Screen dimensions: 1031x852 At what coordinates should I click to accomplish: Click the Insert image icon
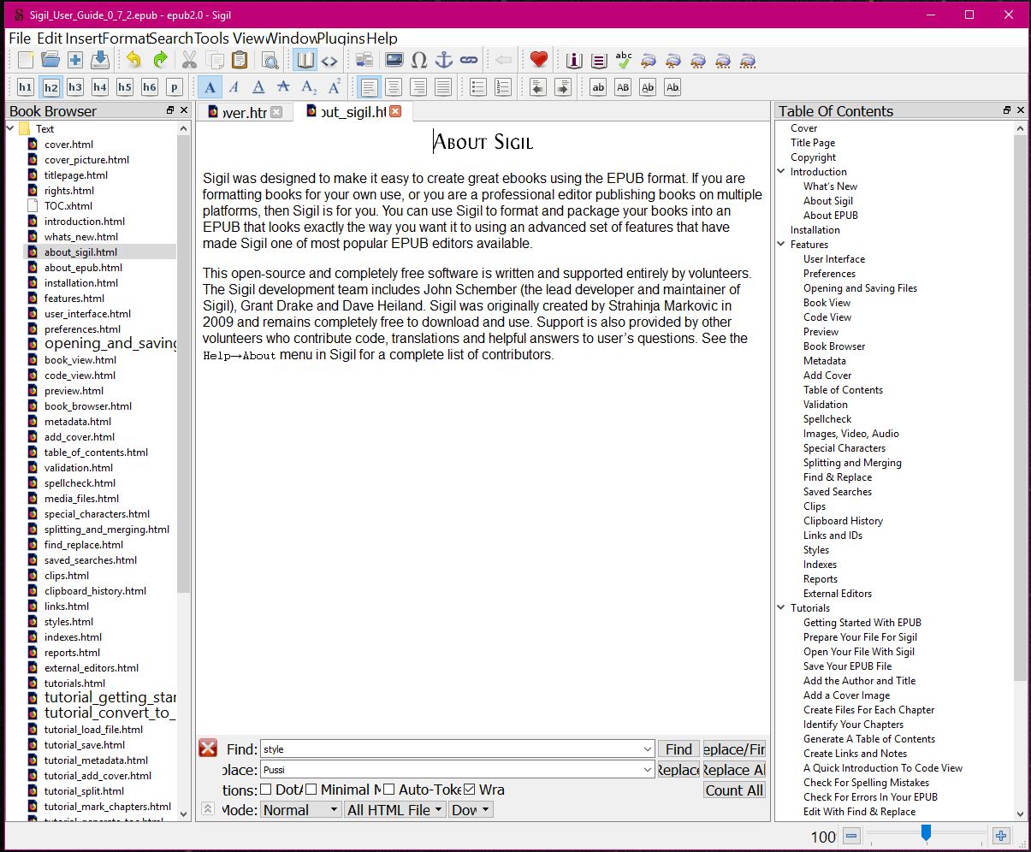394,60
